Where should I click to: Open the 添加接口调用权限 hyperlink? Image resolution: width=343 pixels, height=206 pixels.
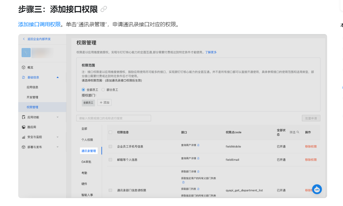point(39,24)
